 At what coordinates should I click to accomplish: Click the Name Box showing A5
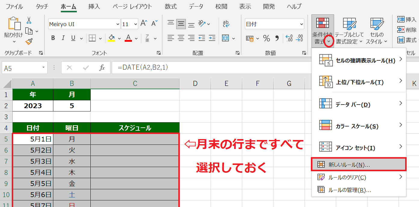point(21,68)
